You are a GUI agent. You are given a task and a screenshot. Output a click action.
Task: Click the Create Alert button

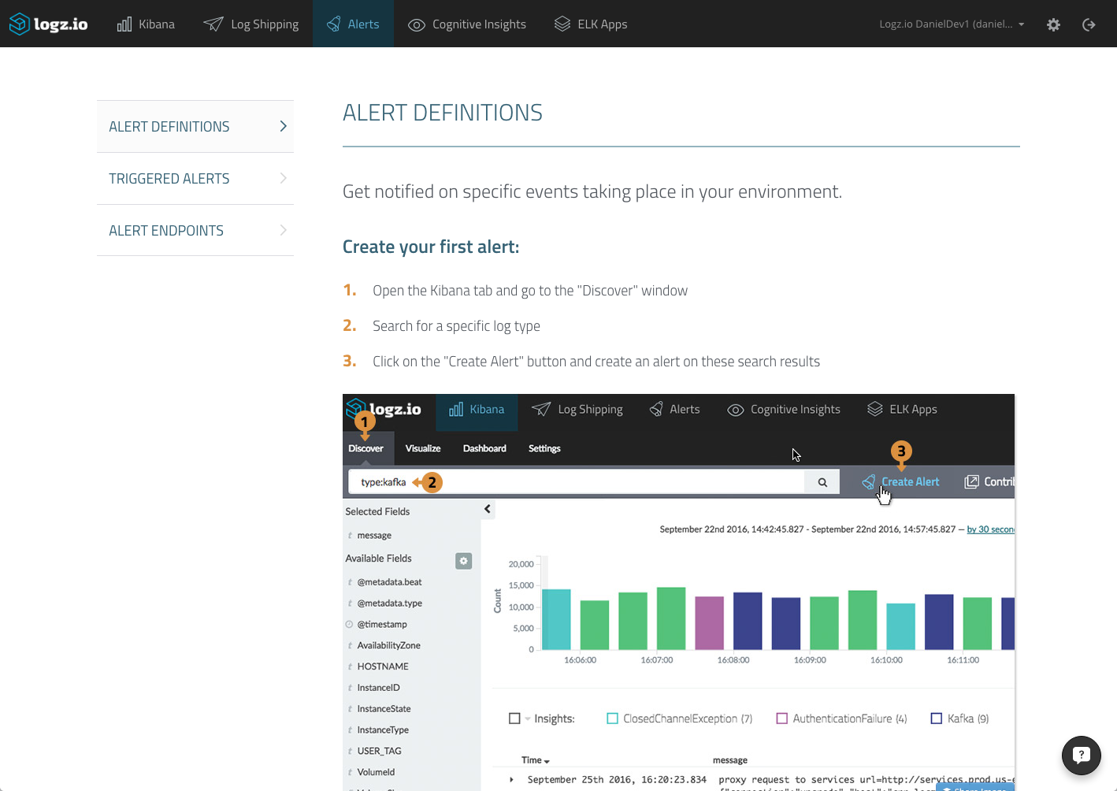pos(900,481)
